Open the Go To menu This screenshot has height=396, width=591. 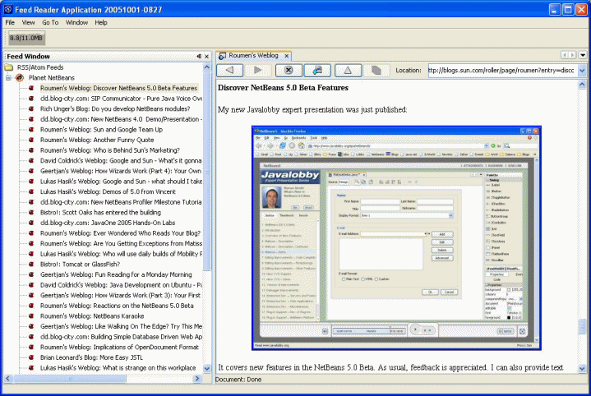point(50,22)
